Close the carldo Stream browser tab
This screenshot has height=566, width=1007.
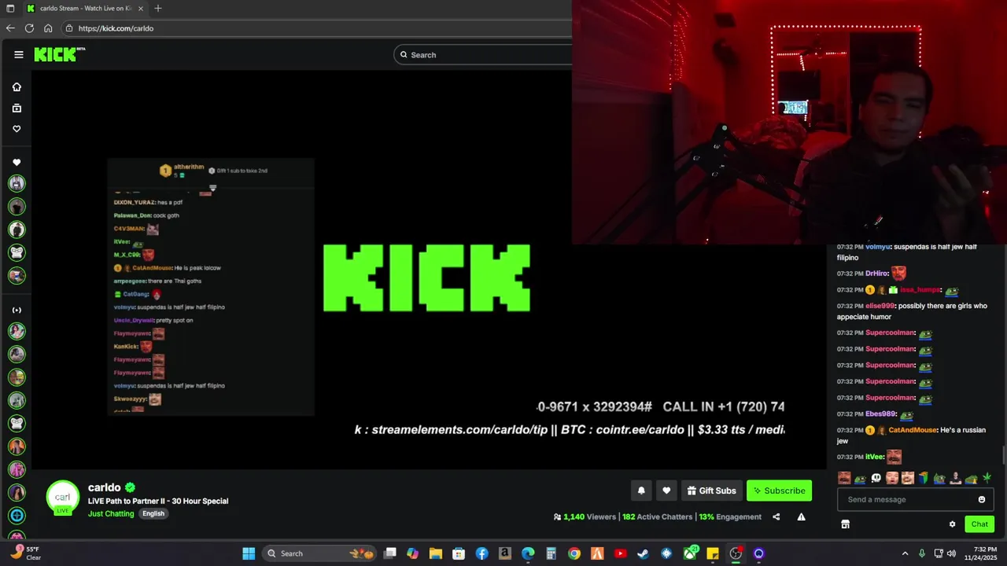point(141,9)
